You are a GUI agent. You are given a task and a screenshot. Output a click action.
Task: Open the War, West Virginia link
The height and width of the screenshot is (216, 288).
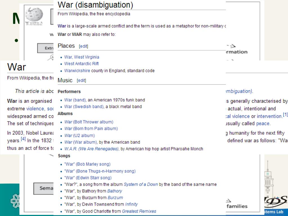(82, 57)
